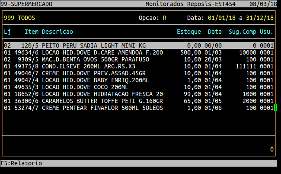This screenshot has width=281, height=174.
Task: Select COND.ELSEVE 200ML ARG.RS.X3 item
Action: click(89, 66)
